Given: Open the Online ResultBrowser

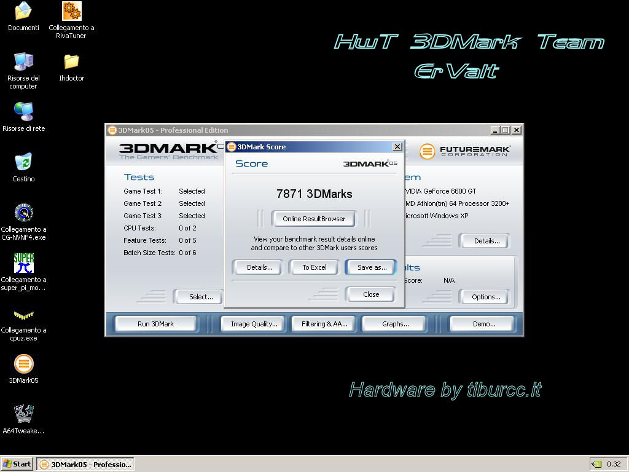Looking at the screenshot, I should pyautogui.click(x=314, y=219).
